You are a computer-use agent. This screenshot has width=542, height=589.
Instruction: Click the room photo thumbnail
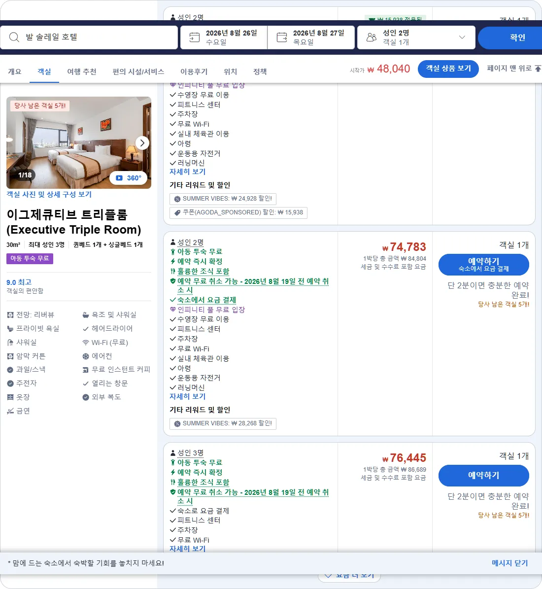coord(79,143)
